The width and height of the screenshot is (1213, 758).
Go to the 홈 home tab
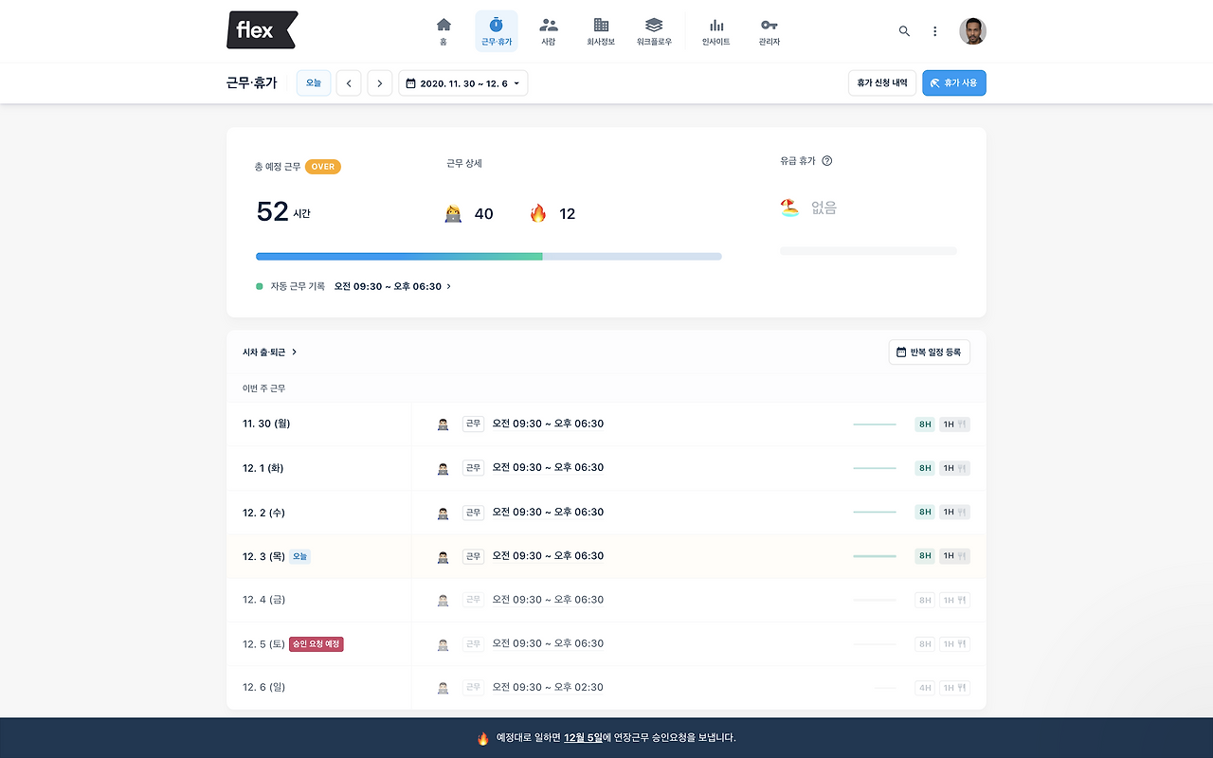pos(444,31)
